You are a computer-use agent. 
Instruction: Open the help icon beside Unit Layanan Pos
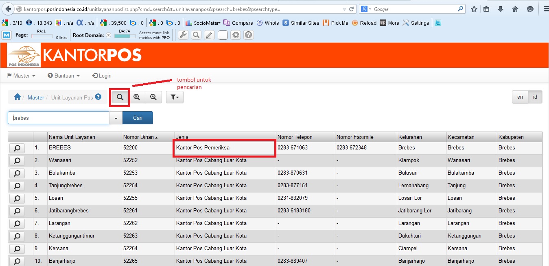[x=98, y=97]
